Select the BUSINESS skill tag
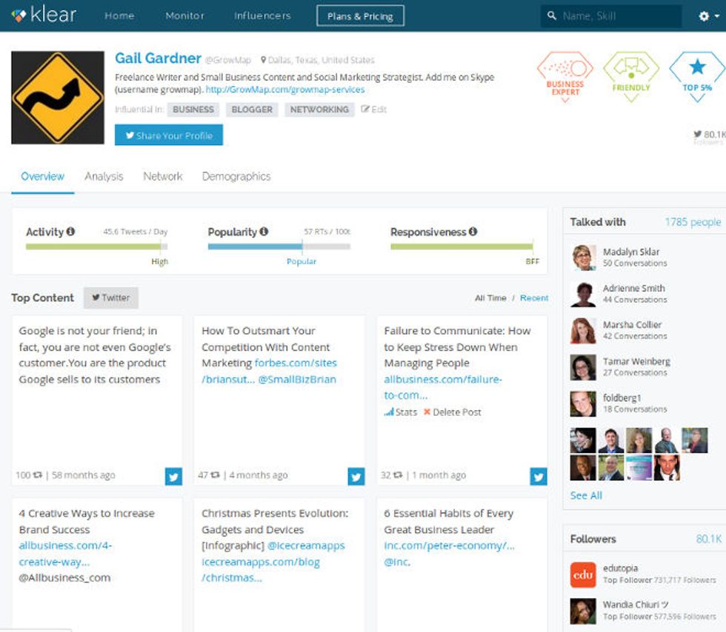This screenshot has height=632, width=726. [x=193, y=110]
